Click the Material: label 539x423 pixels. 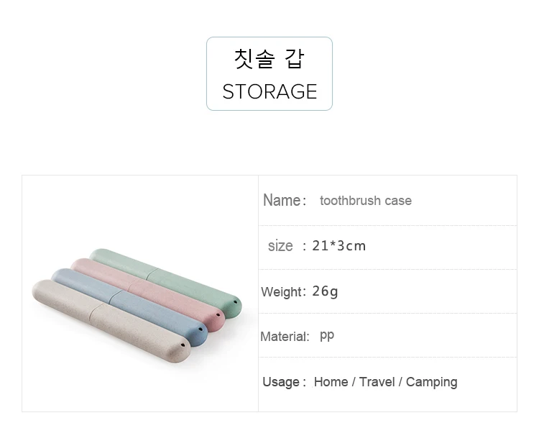pyautogui.click(x=285, y=337)
